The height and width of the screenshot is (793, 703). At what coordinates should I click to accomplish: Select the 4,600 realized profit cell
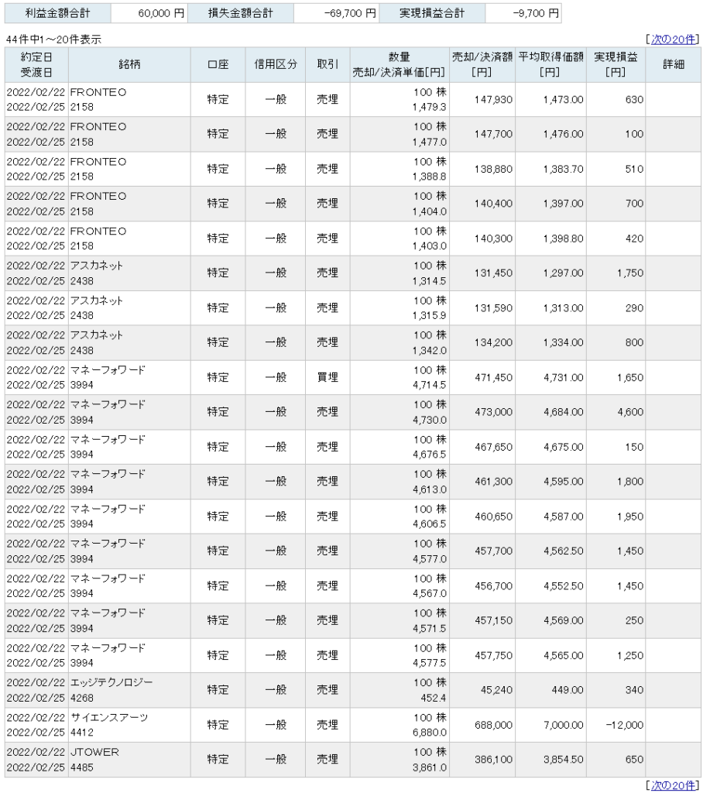tap(616, 412)
